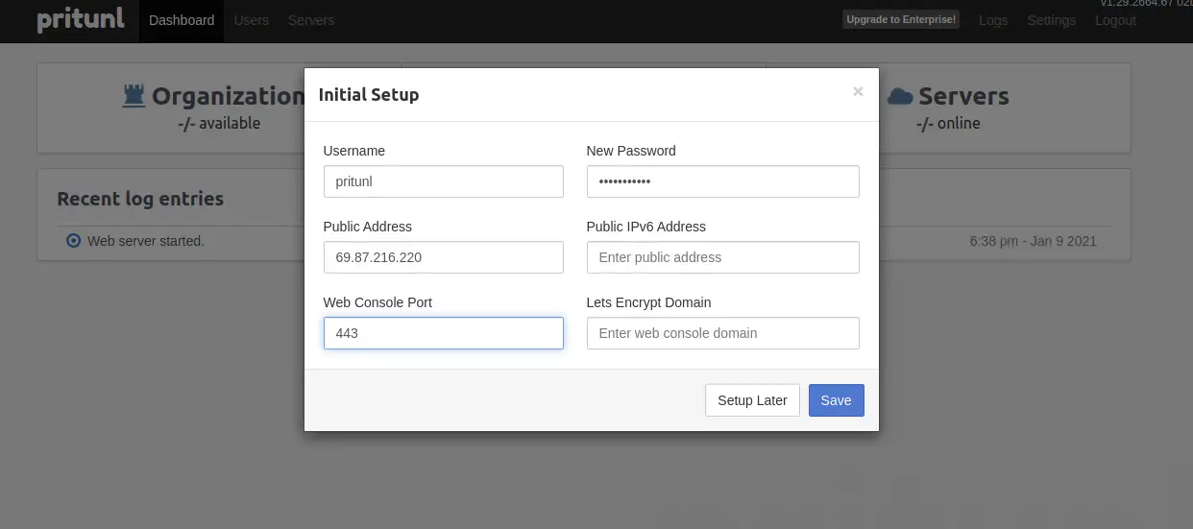Open Settings from the top bar
Image resolution: width=1193 pixels, height=529 pixels.
click(1051, 20)
